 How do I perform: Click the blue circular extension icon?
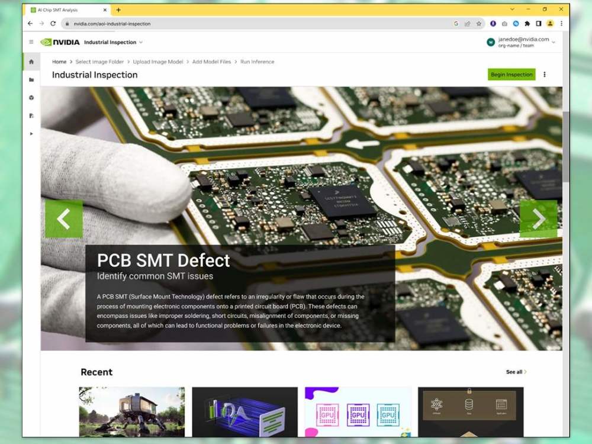click(x=516, y=24)
